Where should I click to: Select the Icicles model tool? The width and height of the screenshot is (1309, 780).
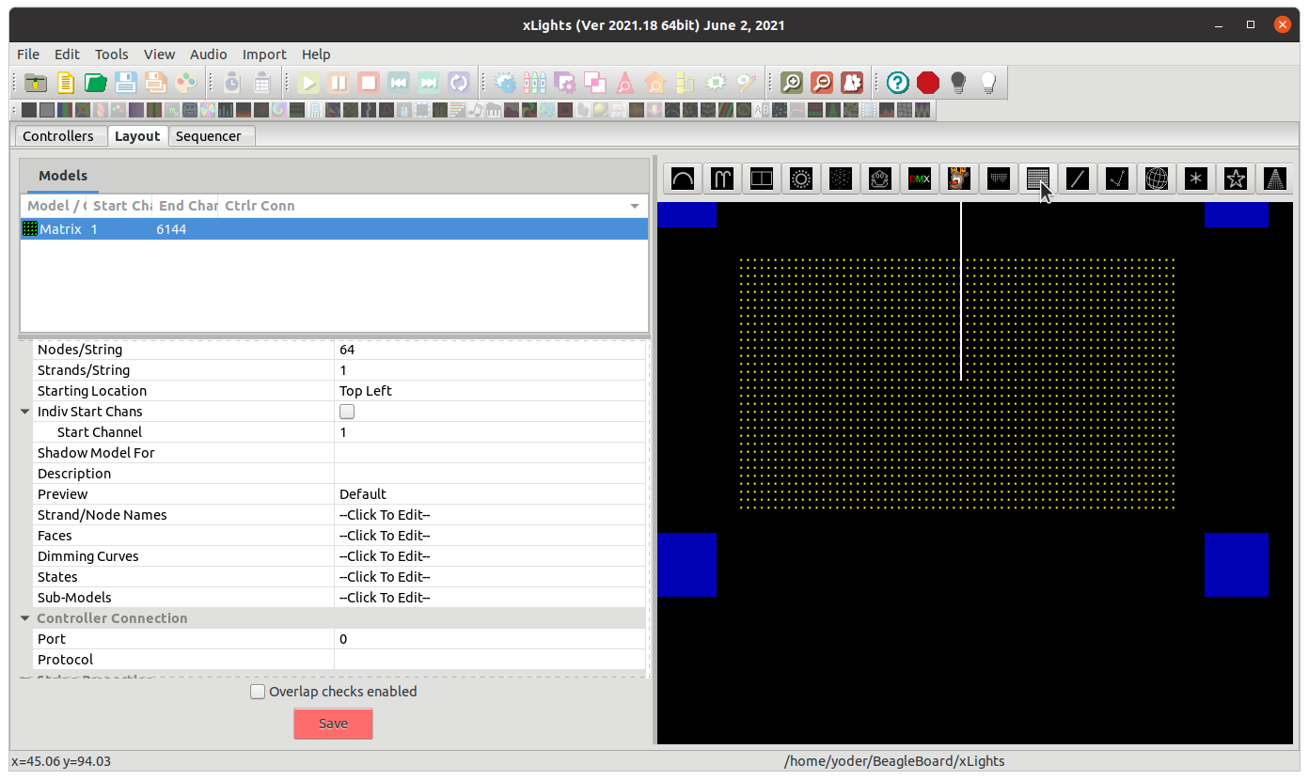pyautogui.click(x=998, y=179)
